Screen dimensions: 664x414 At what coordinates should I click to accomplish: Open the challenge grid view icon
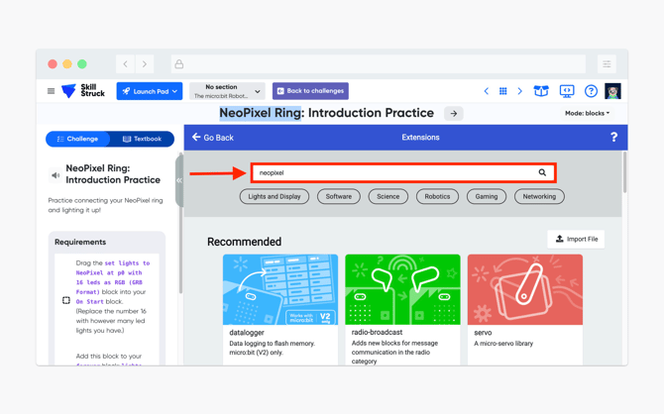coord(503,91)
